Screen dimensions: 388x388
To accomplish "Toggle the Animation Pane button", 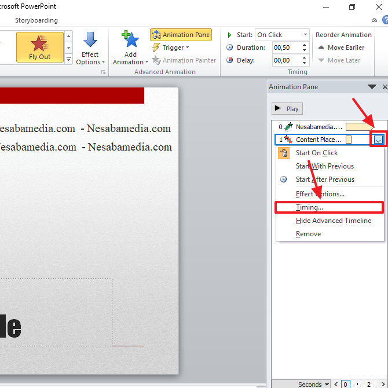I will tap(181, 35).
